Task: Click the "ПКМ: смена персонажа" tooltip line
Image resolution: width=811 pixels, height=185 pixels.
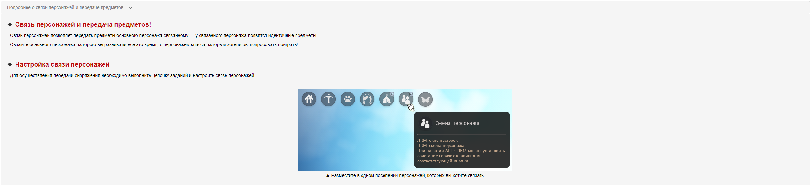Action: tap(441, 146)
